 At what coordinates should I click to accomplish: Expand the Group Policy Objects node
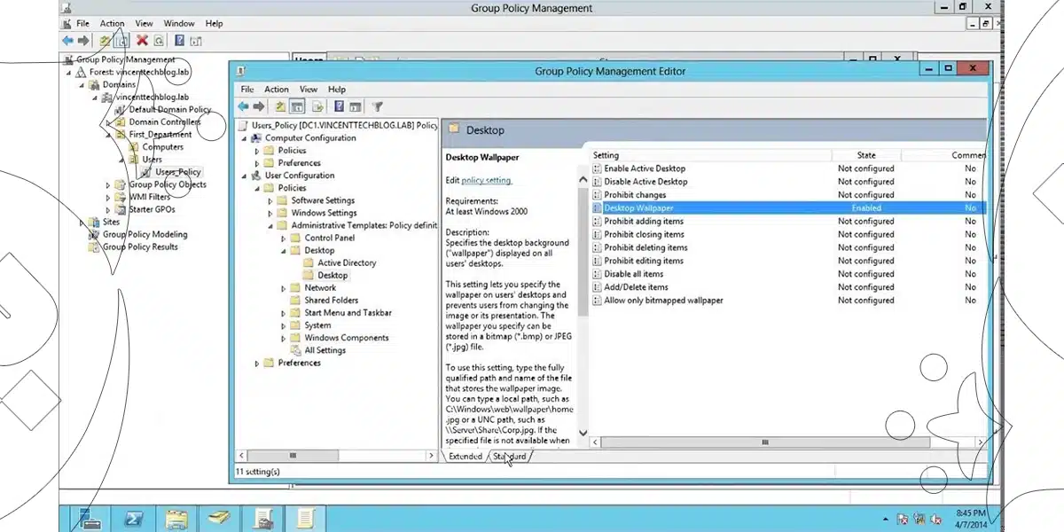[x=108, y=185]
